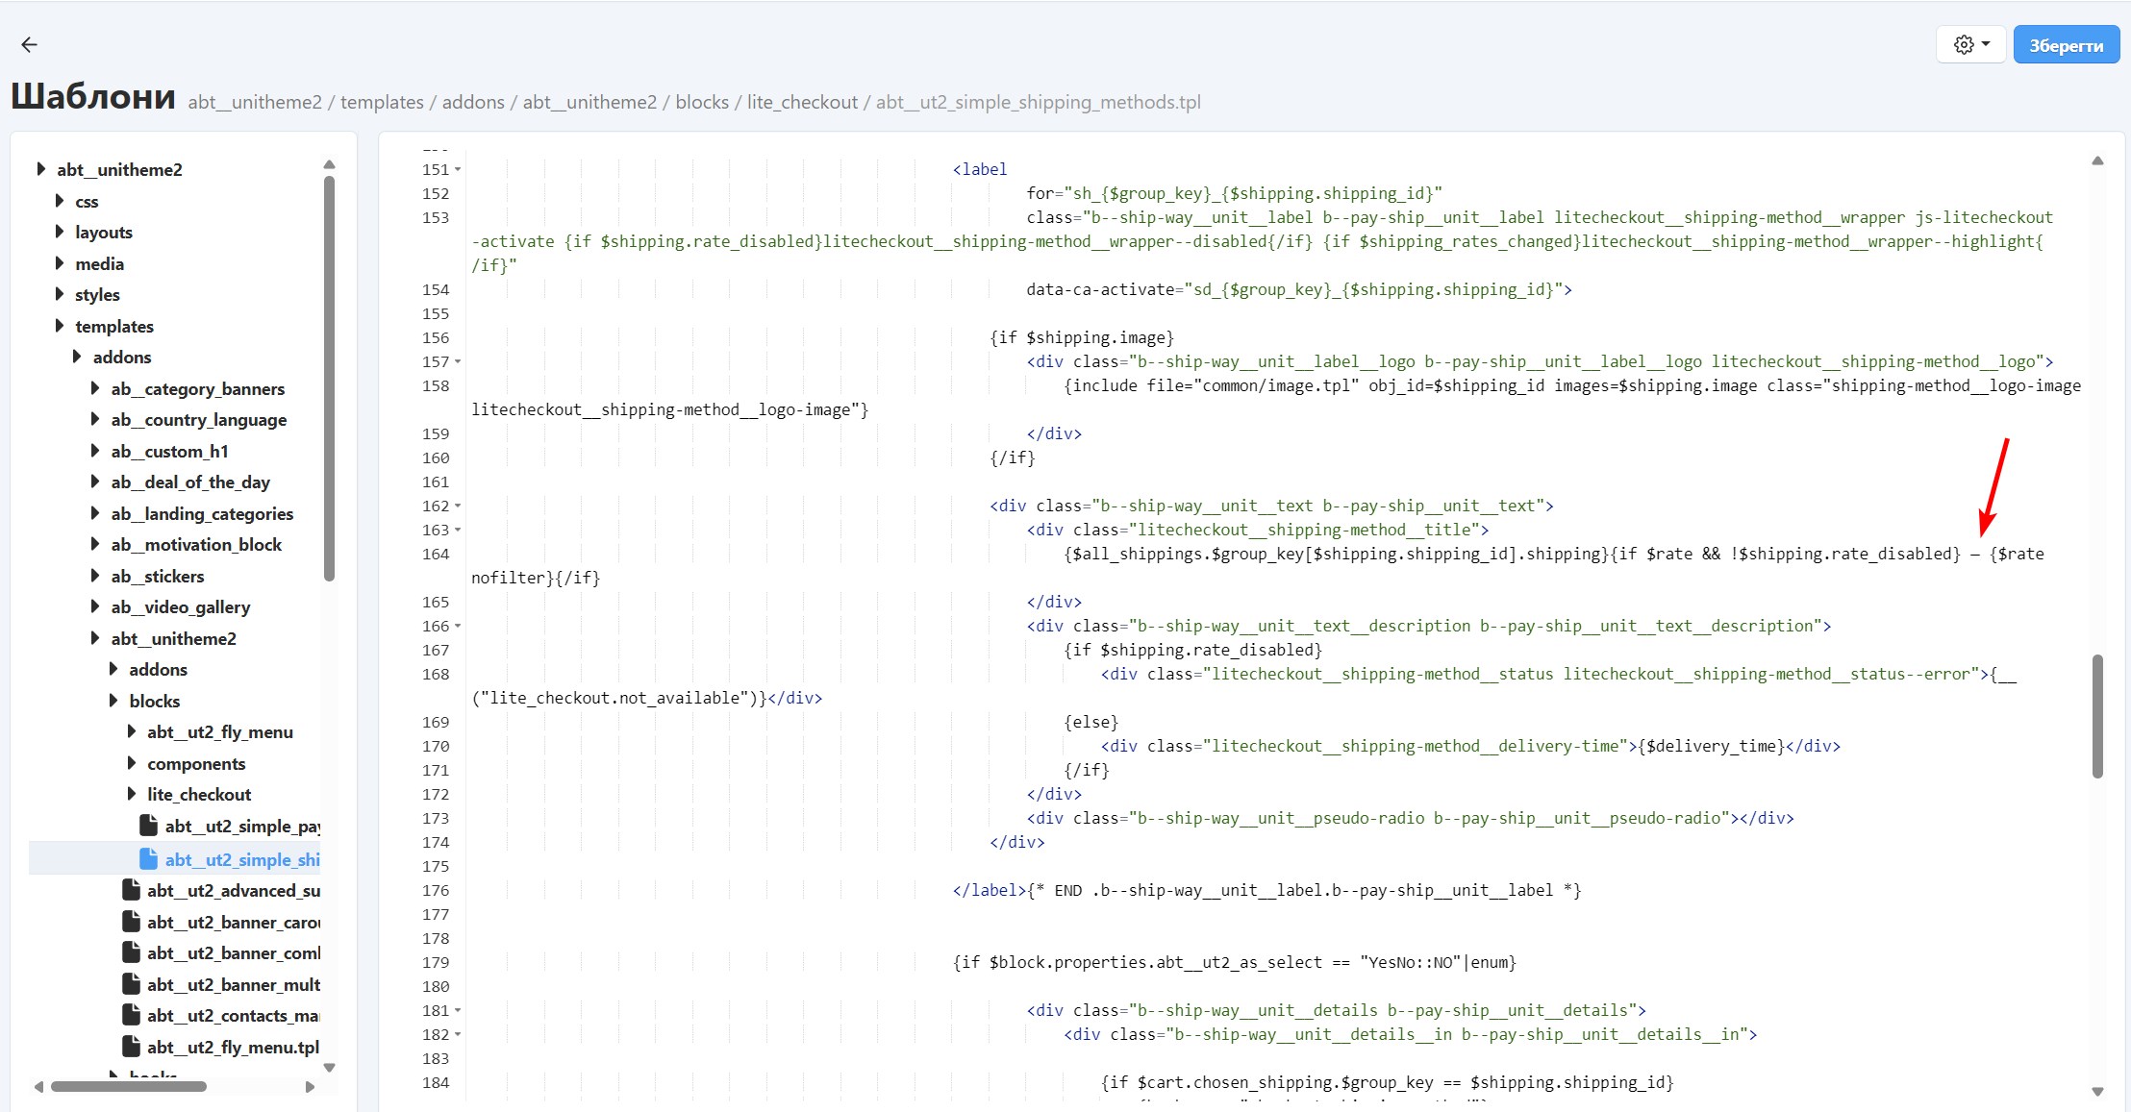Select the ab__video_gallery folder

point(180,606)
